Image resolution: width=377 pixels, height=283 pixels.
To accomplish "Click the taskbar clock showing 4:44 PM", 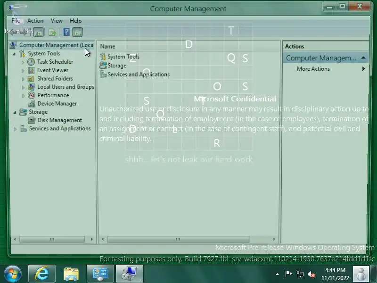I will pyautogui.click(x=335, y=274).
